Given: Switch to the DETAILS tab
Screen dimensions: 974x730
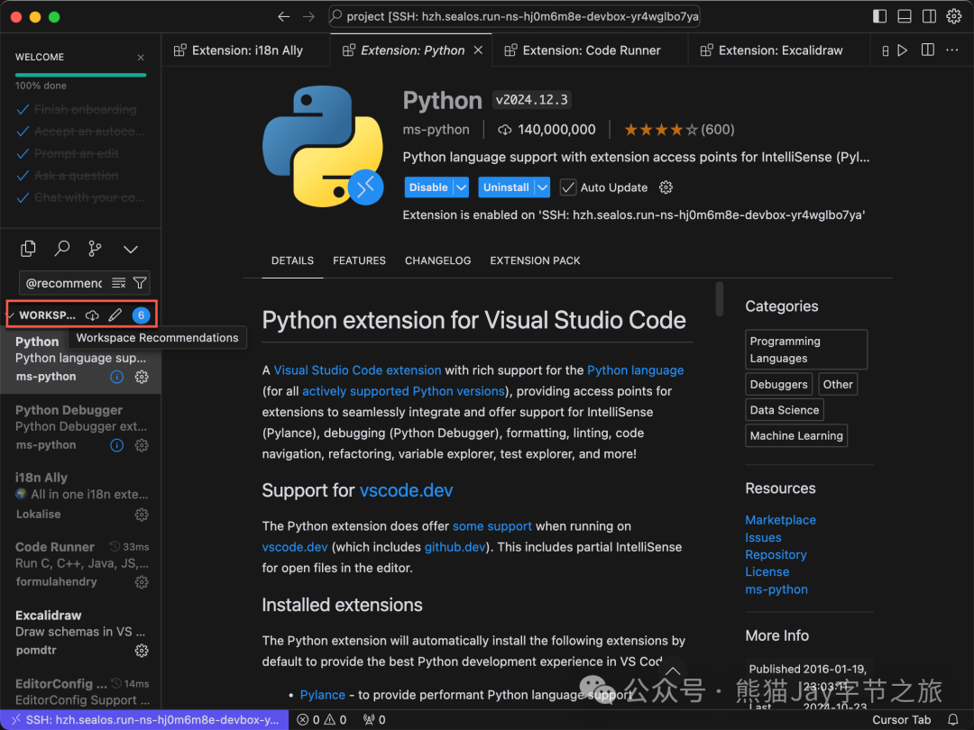Looking at the screenshot, I should pyautogui.click(x=292, y=260).
